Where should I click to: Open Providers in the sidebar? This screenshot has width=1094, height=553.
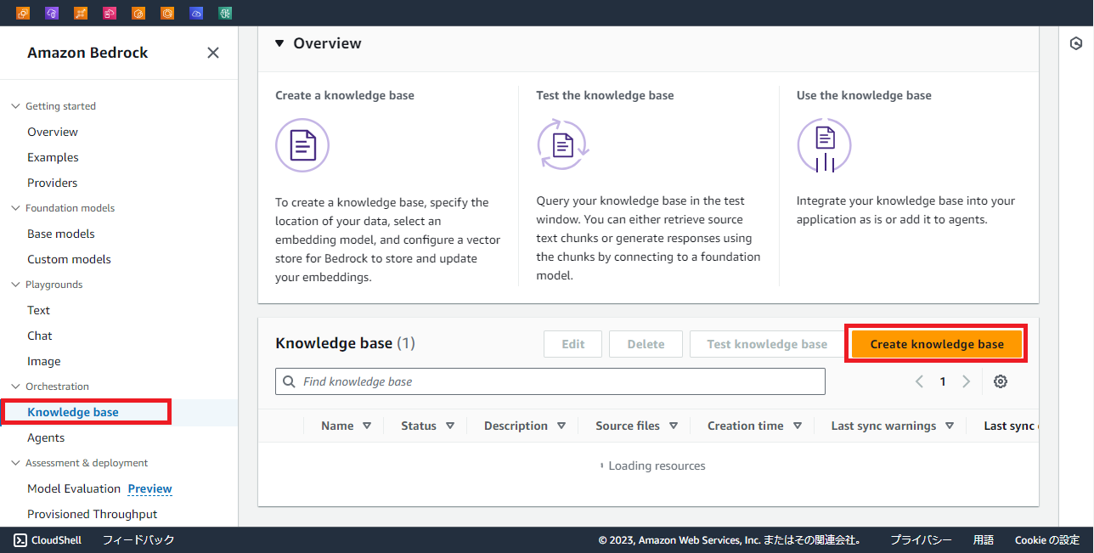click(x=52, y=183)
